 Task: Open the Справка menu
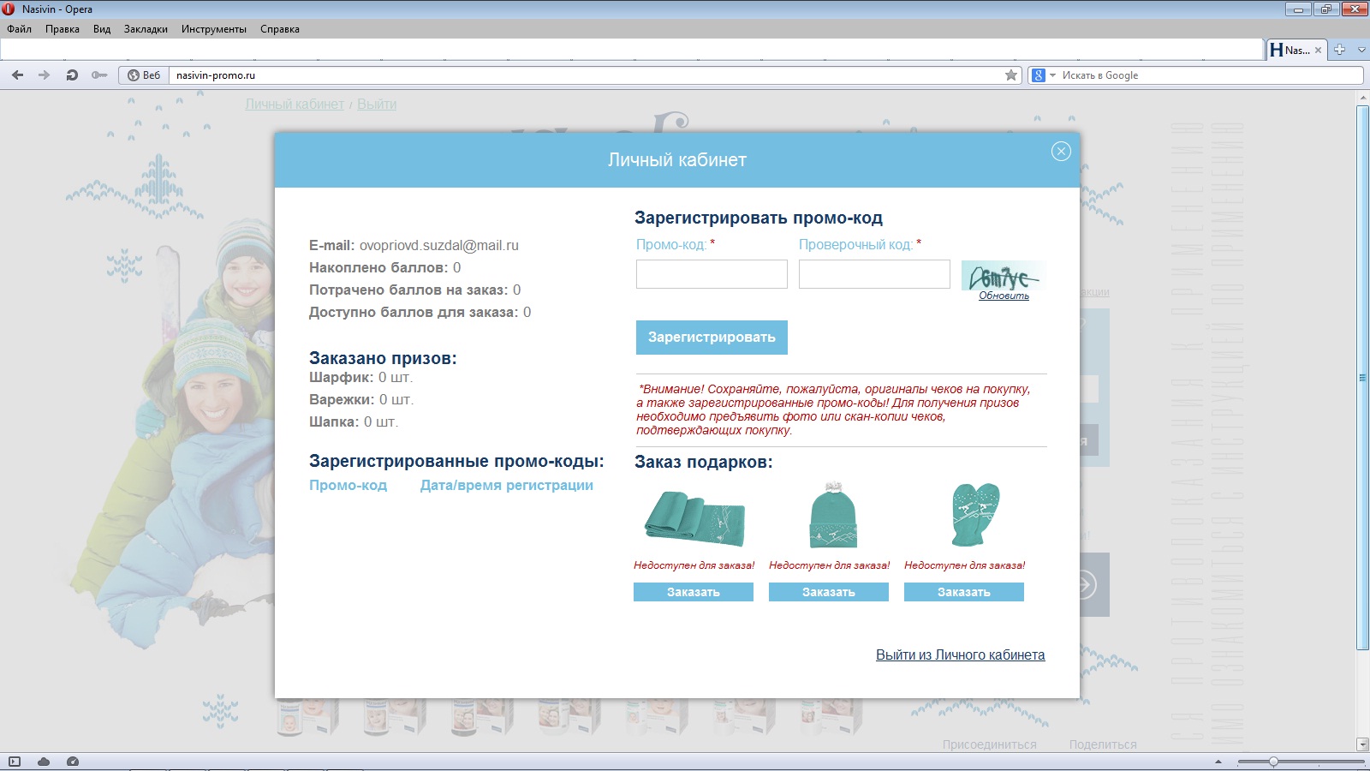click(x=280, y=29)
